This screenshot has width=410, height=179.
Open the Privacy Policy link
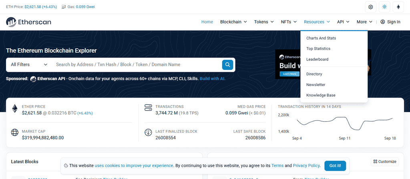306,166
